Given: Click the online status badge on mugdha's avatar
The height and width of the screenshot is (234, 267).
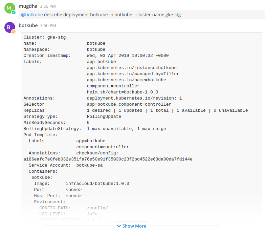Looking at the screenshot, I should pos(14,12).
